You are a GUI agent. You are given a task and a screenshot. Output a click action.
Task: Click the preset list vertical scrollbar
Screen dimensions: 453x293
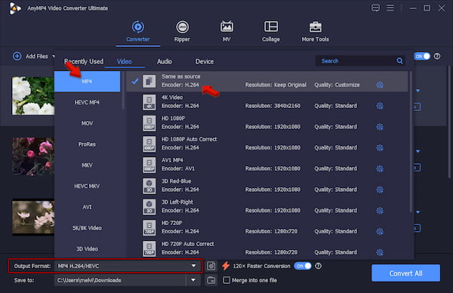(x=411, y=141)
